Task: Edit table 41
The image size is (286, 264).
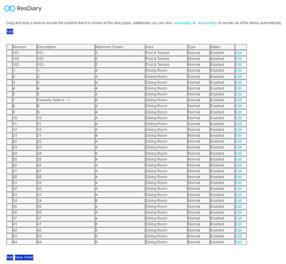Action: click(238, 224)
